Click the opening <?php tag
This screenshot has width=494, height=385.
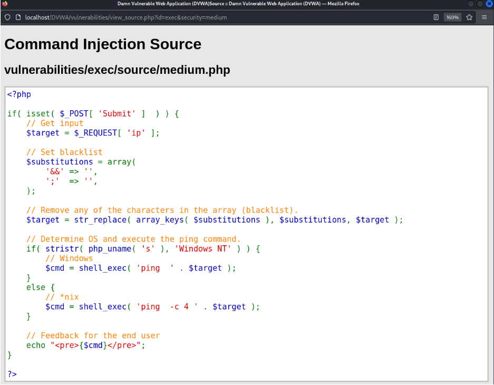[x=20, y=94]
